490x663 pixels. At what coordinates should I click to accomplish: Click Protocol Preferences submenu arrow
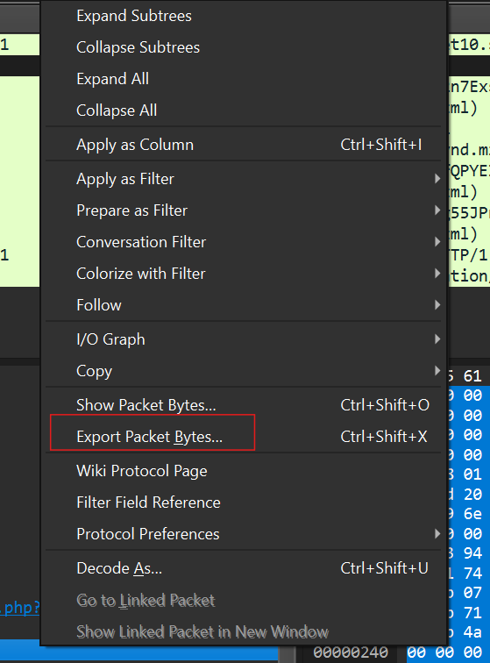coord(437,533)
